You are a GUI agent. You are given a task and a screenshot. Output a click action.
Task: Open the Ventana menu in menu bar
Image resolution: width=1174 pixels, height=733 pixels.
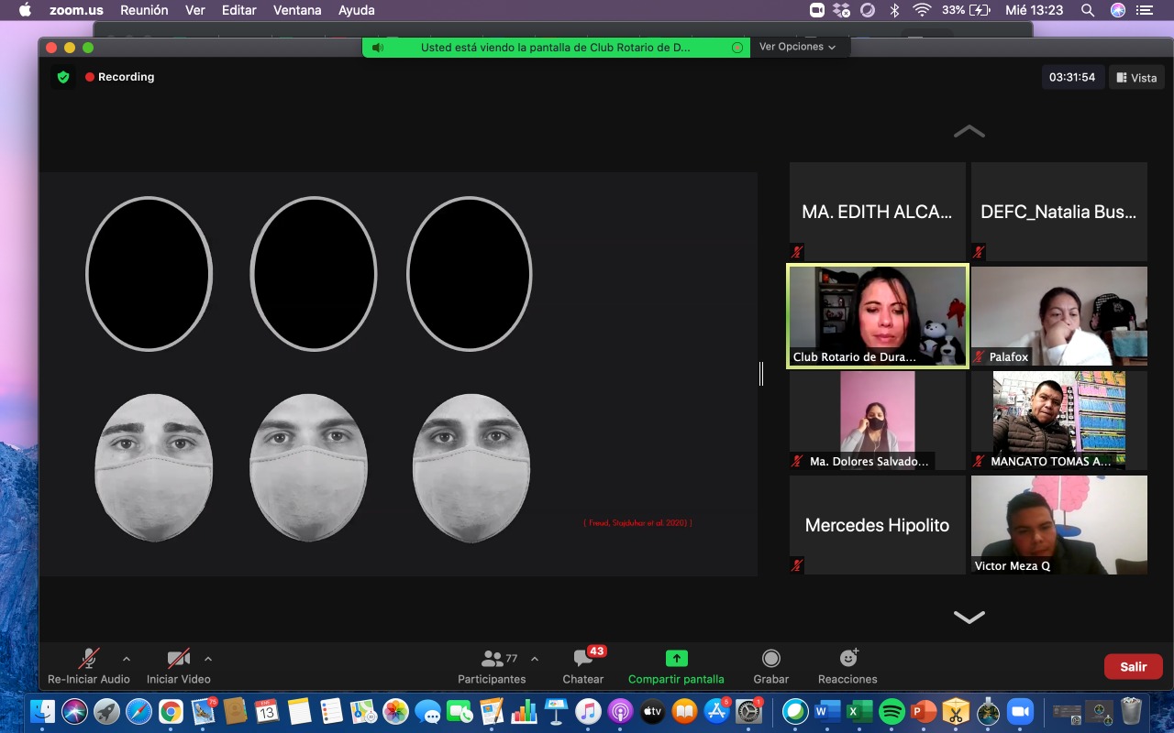pyautogui.click(x=297, y=10)
